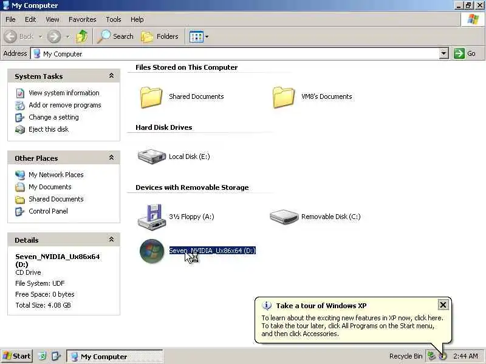Click the network tray icon

point(431,356)
